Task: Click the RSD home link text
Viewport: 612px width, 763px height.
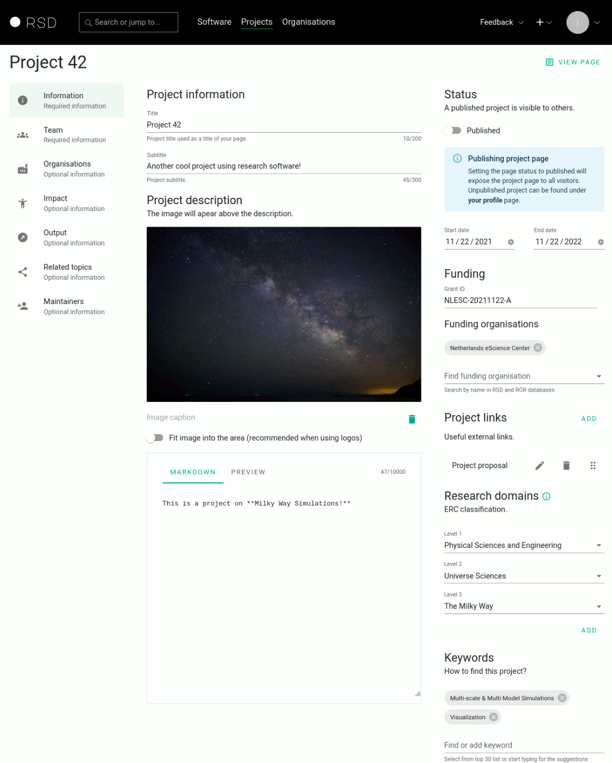Action: tap(41, 22)
